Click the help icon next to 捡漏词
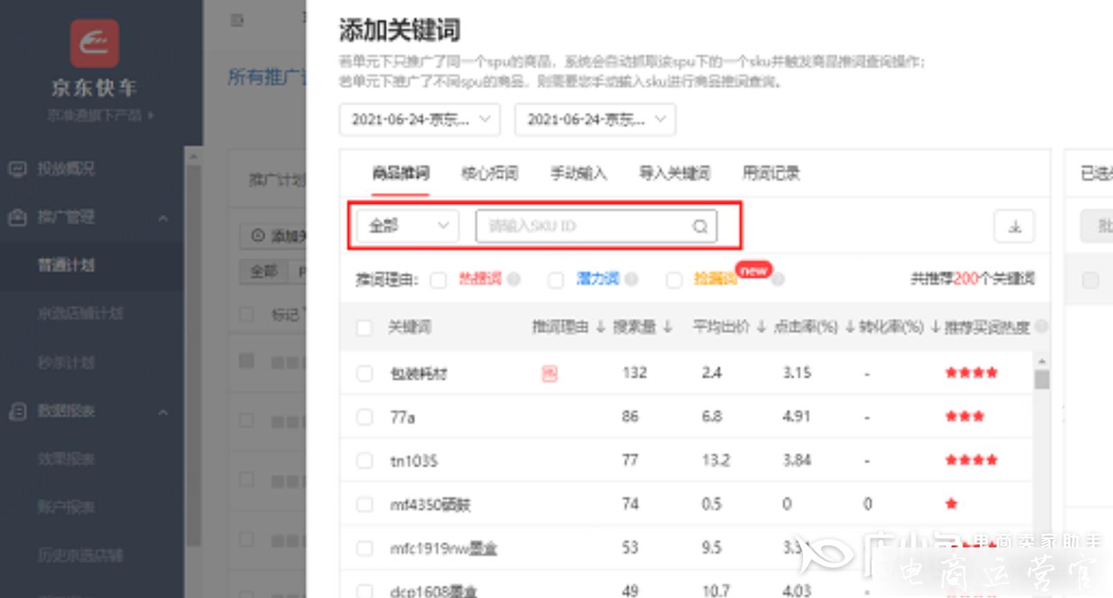 pyautogui.click(x=778, y=280)
